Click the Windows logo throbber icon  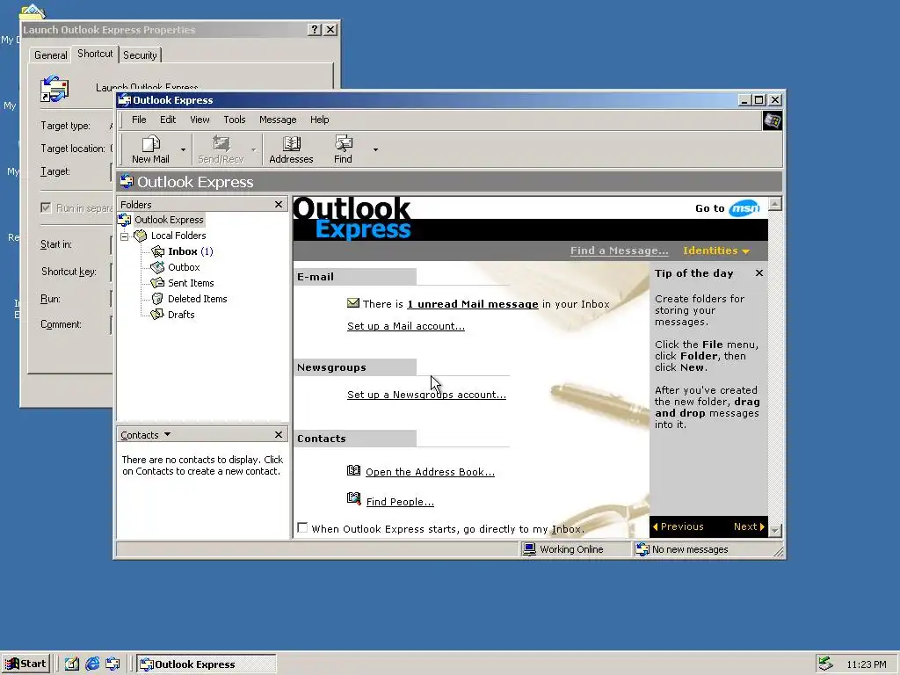772,120
